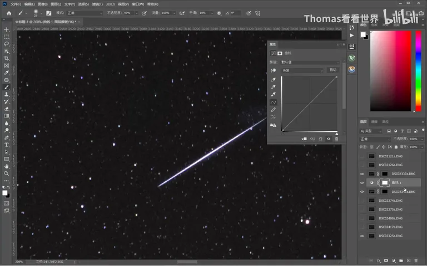427x266 pixels.
Task: Open the 图层(L) menu
Action: (56, 4)
